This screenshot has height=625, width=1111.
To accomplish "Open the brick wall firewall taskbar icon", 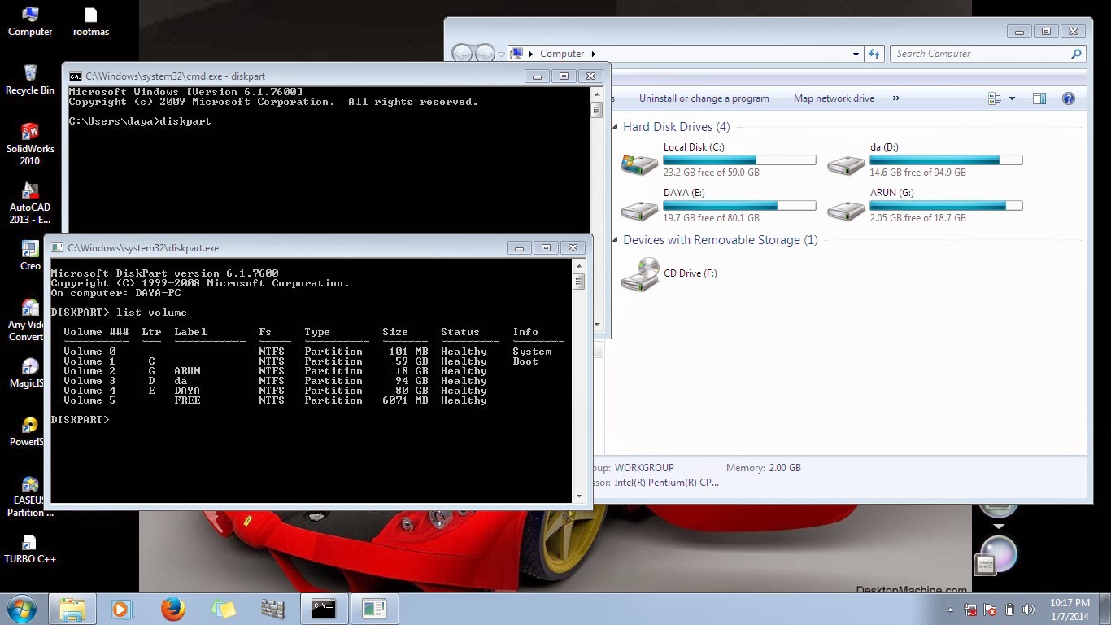I will 273,609.
